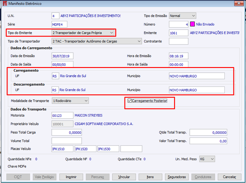Select the Número input field

[179, 24]
